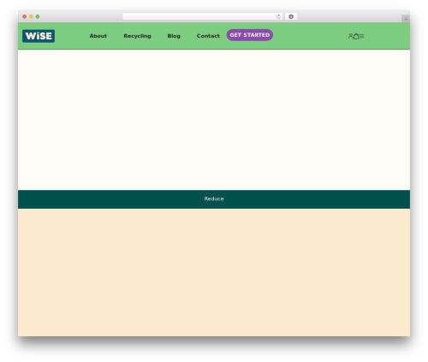Minimize the window with the yellow button
428x362 pixels.
[31, 16]
